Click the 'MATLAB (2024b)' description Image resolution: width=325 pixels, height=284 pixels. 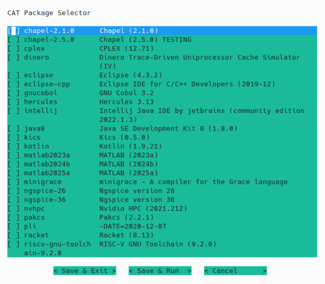coord(128,164)
